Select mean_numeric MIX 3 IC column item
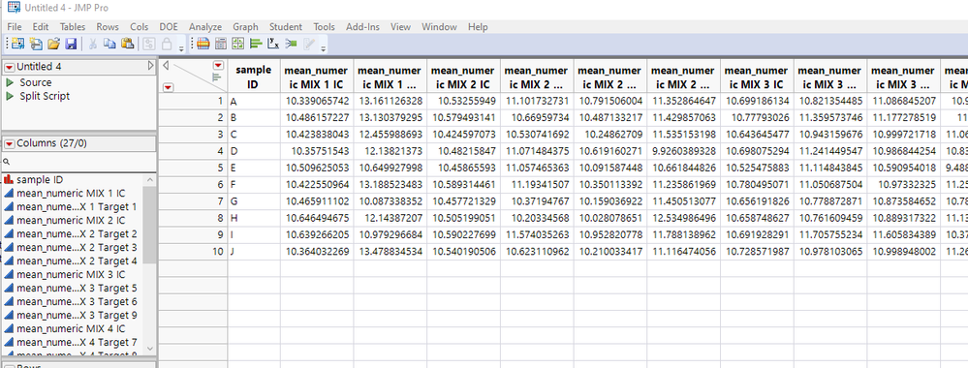 pos(71,275)
